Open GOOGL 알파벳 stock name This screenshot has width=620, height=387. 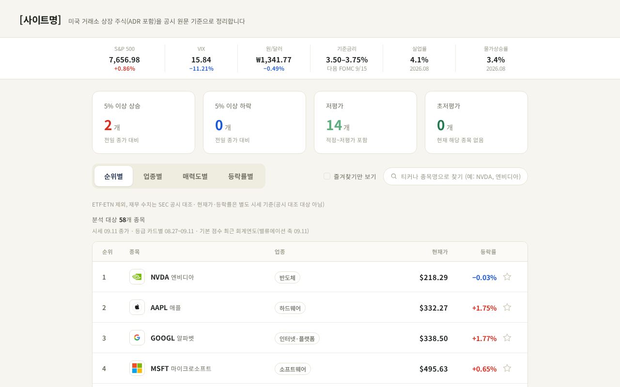click(x=172, y=338)
